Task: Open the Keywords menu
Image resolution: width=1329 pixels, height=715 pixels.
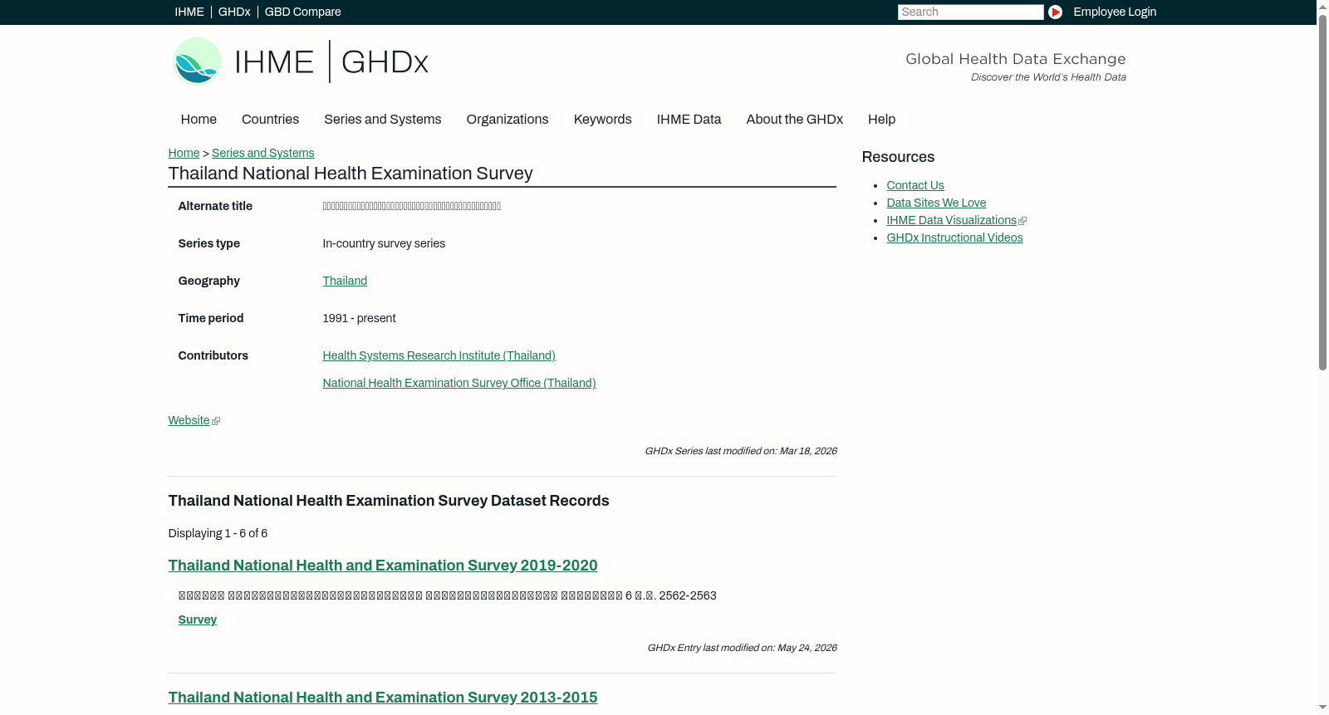Action: 602,120
